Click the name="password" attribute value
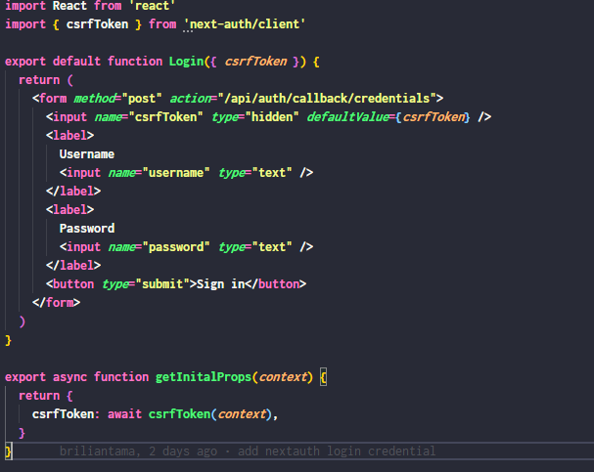The image size is (594, 472). (x=176, y=247)
